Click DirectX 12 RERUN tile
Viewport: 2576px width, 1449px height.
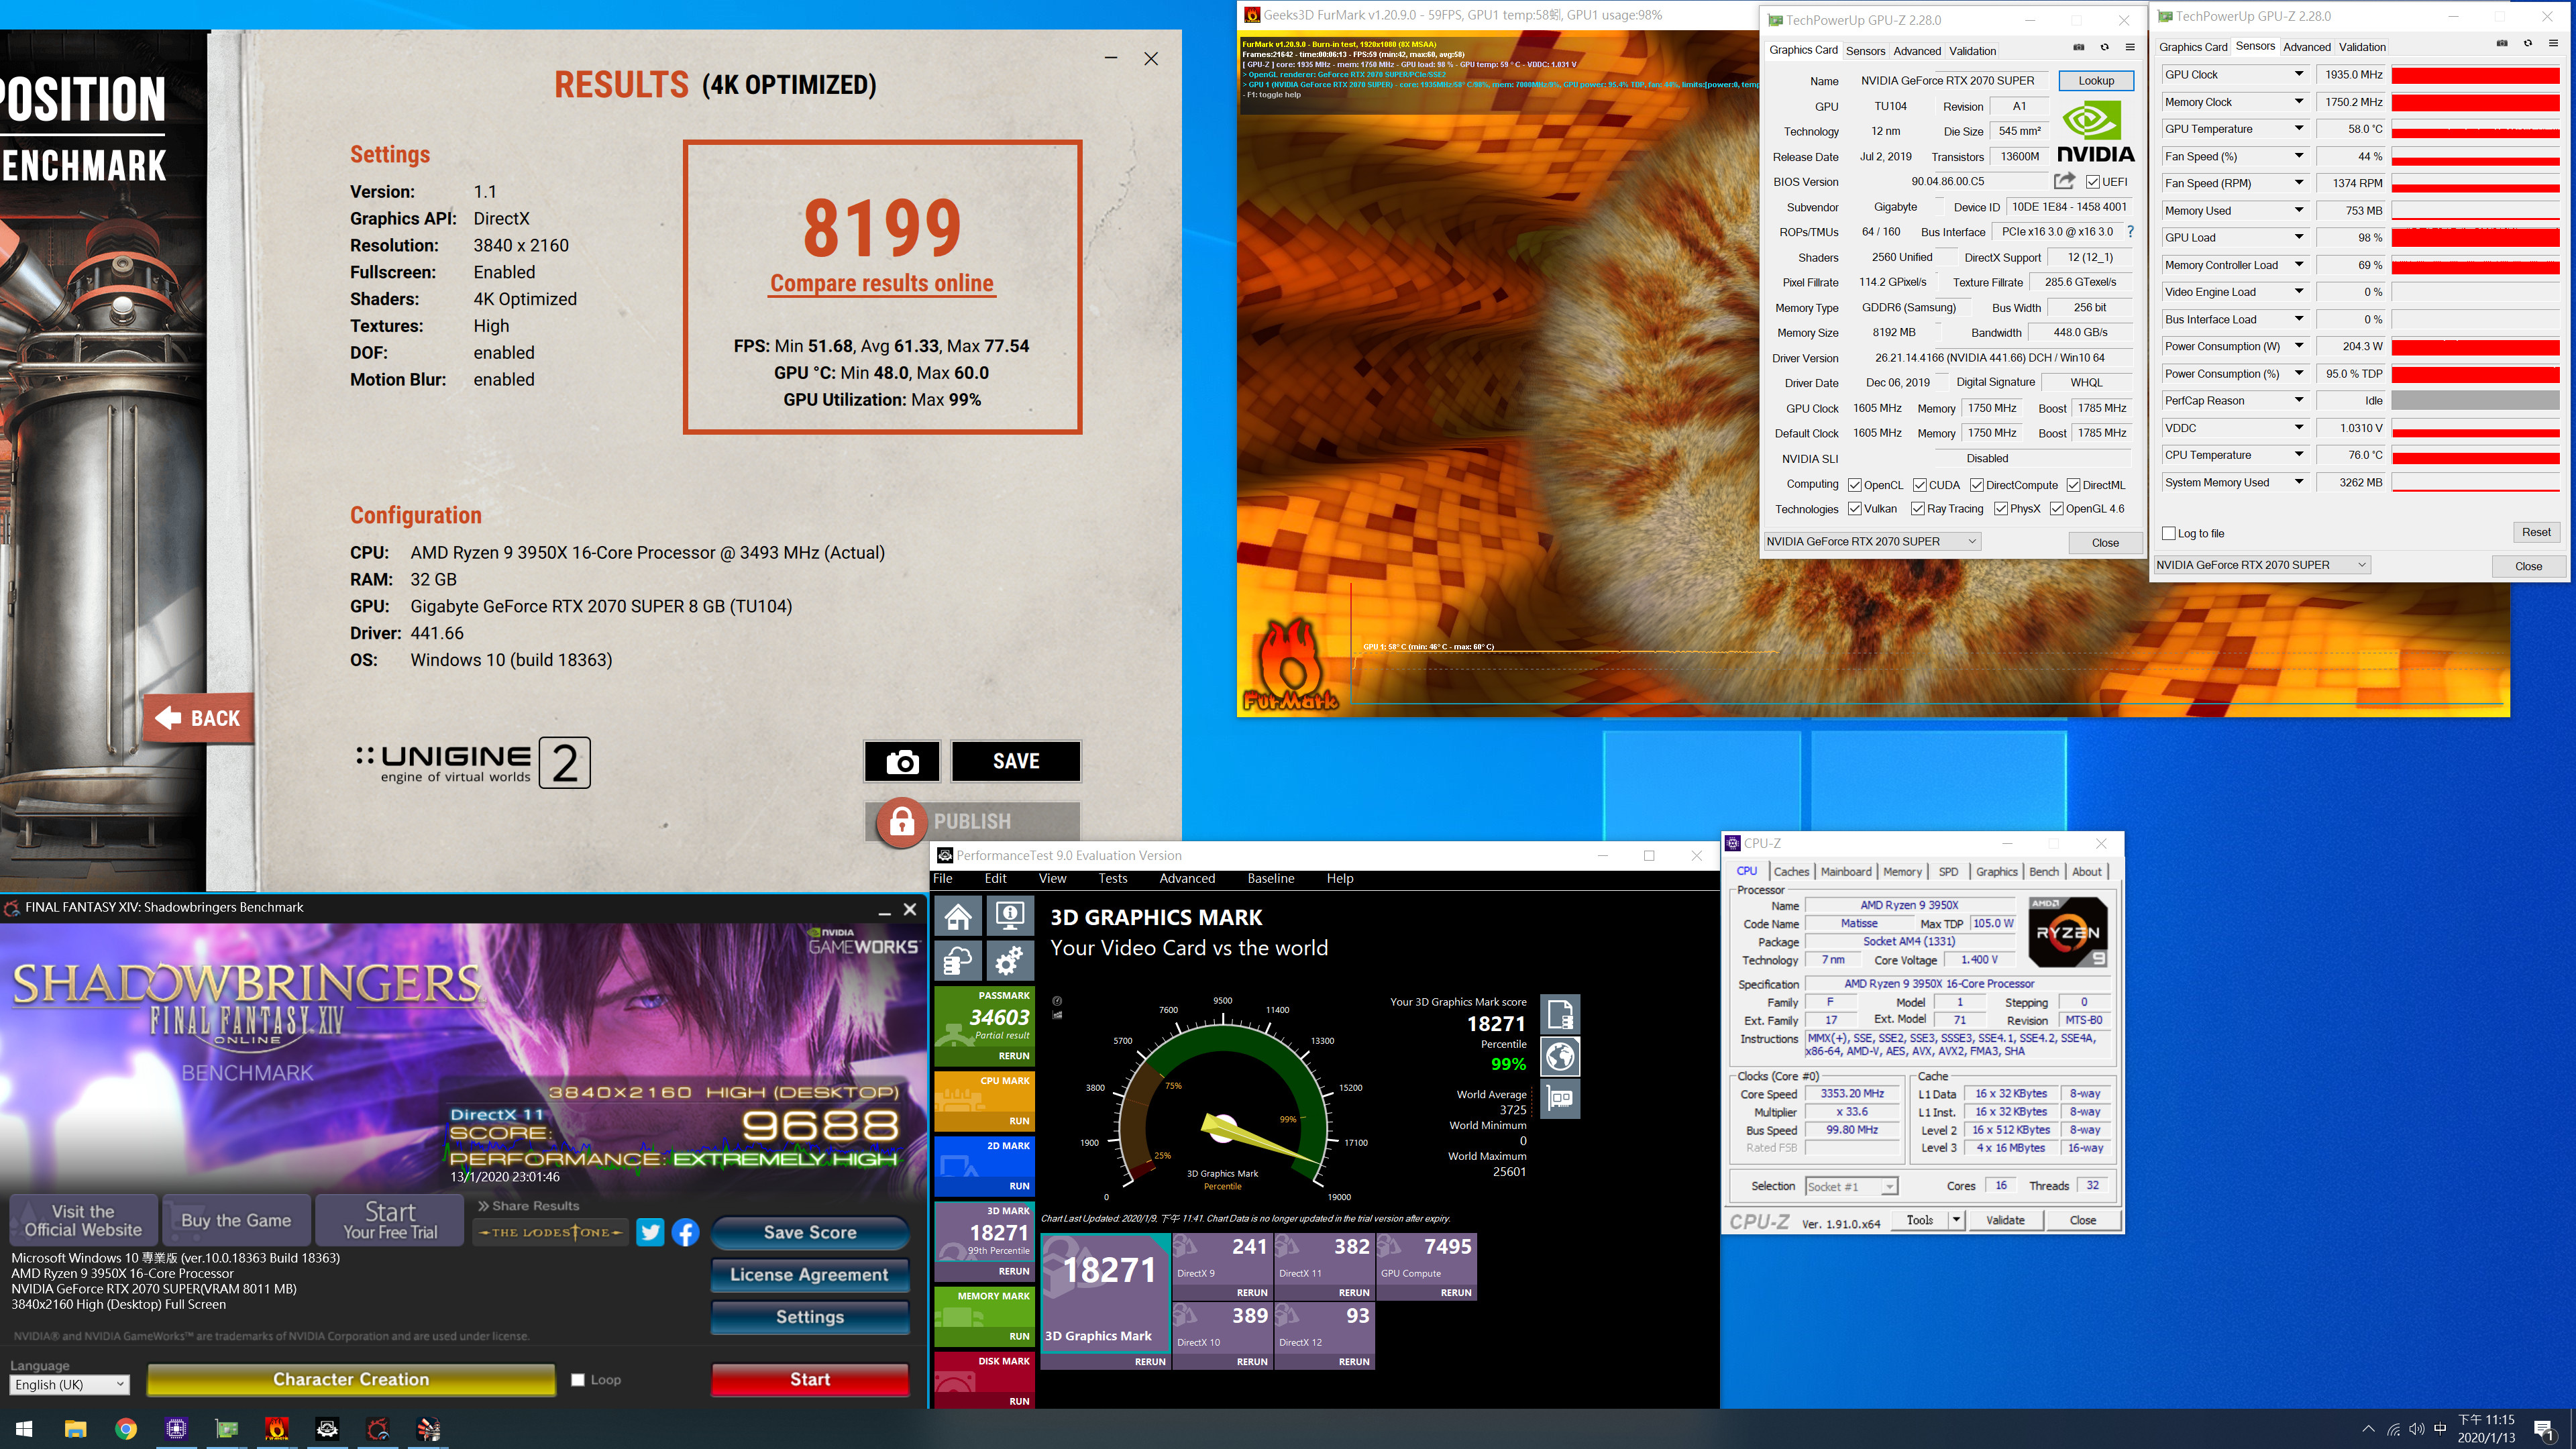(1324, 1335)
